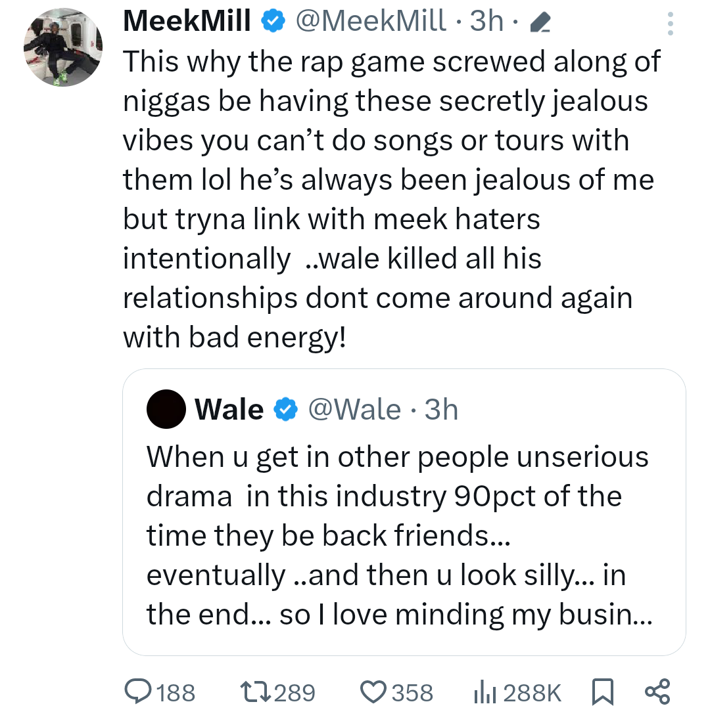
Task: Click MeekMill's blue verified badge
Action: [272, 22]
